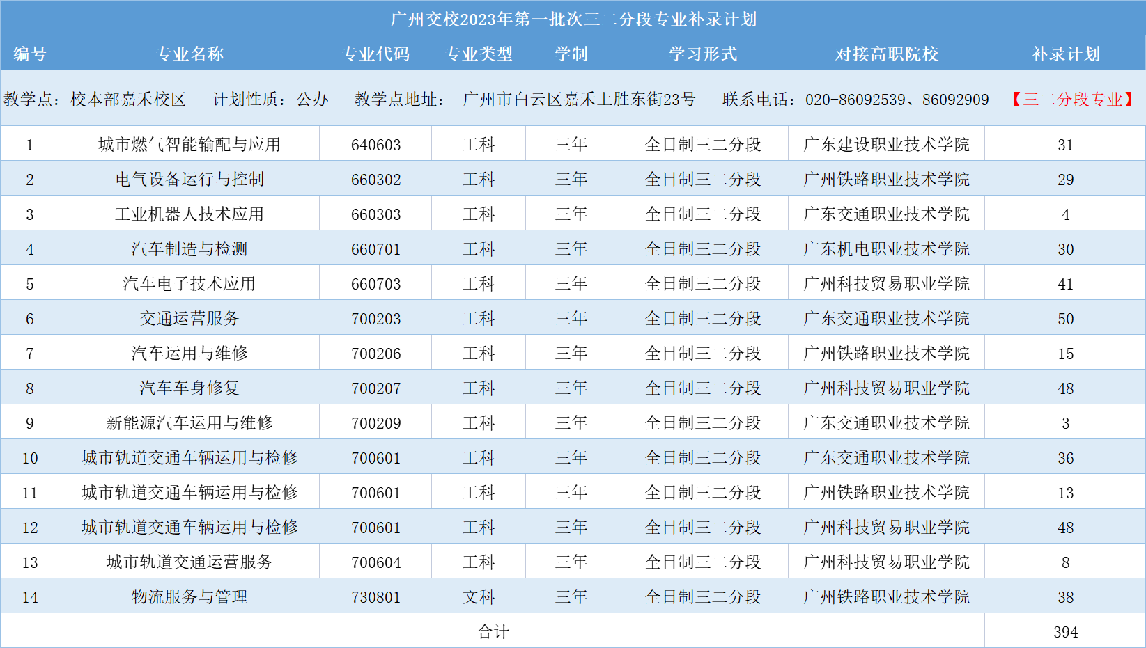Select major code cell 700206
Image resolution: width=1146 pixels, height=648 pixels.
tap(376, 354)
